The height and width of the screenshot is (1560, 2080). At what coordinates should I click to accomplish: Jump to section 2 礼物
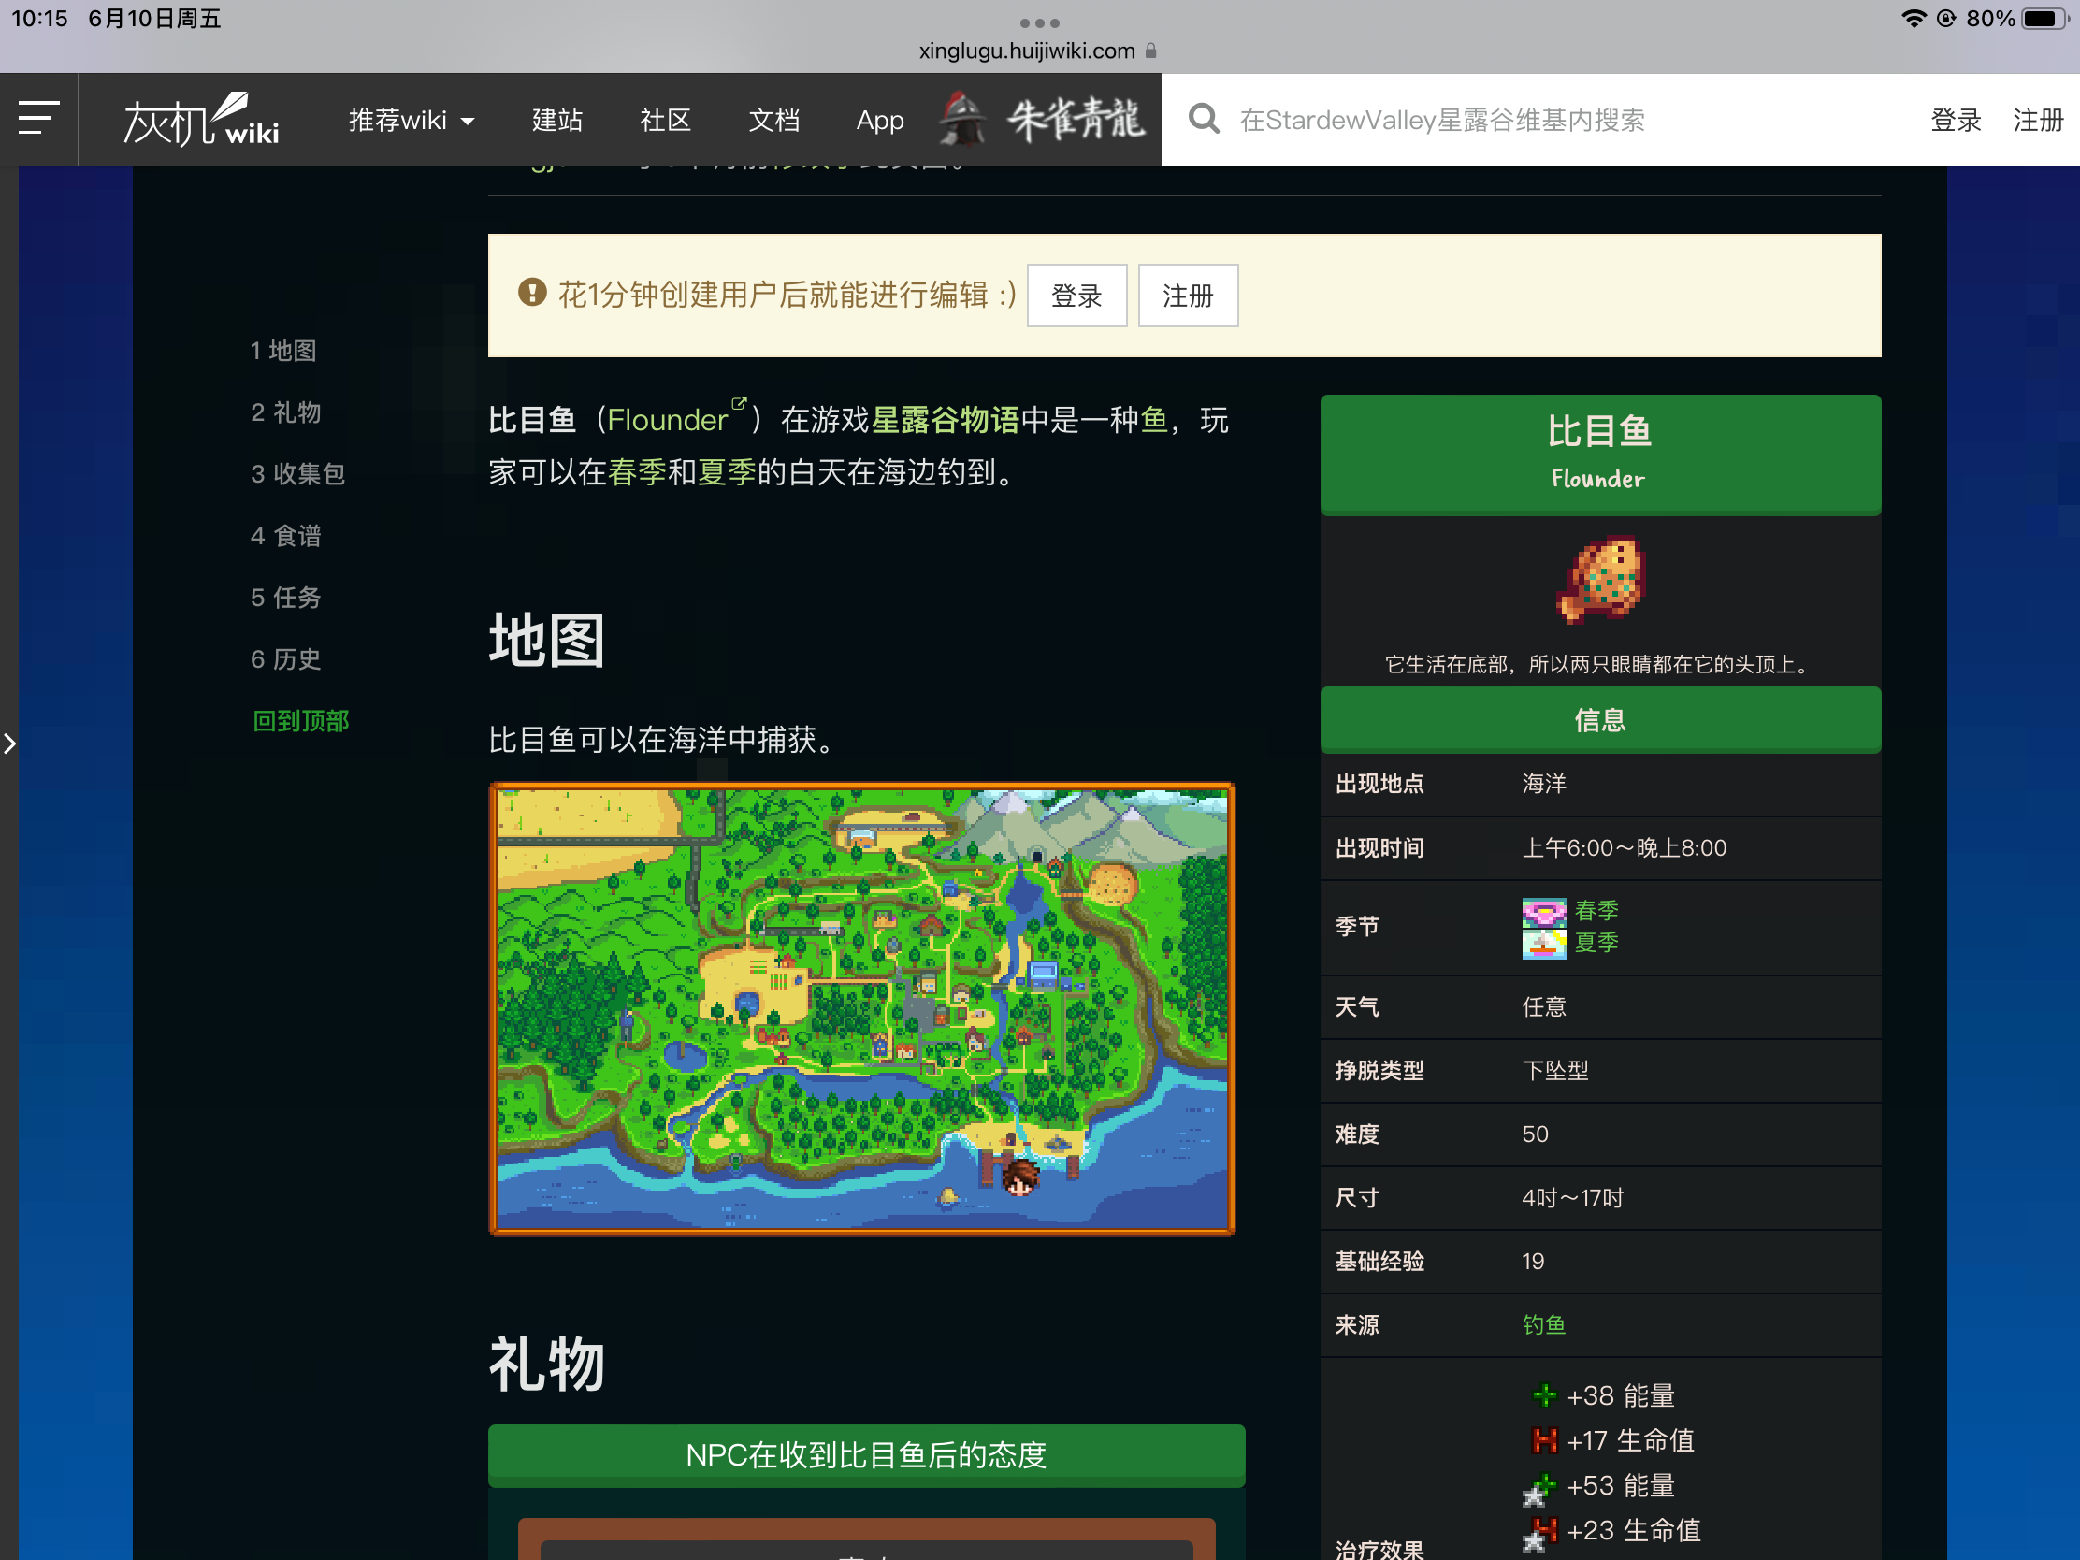click(285, 412)
